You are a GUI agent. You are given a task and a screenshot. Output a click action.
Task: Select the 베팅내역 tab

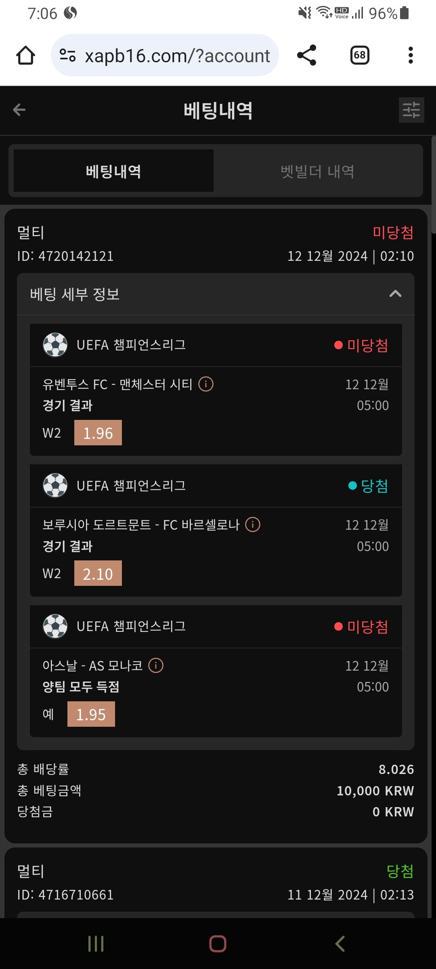coord(113,171)
